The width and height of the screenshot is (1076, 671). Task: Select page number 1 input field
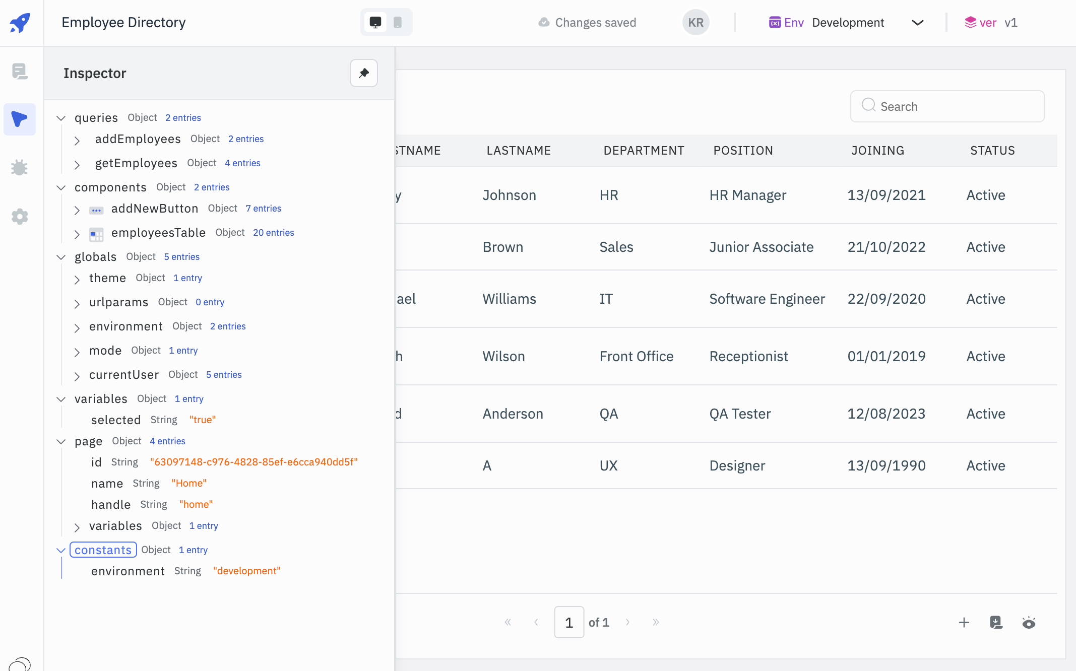(569, 622)
